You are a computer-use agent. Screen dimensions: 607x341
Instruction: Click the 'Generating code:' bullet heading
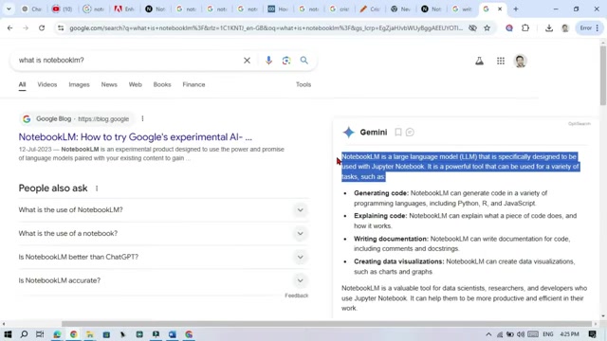381,193
